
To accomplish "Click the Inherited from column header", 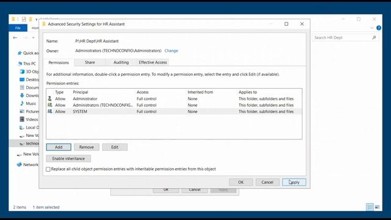I will pos(200,92).
